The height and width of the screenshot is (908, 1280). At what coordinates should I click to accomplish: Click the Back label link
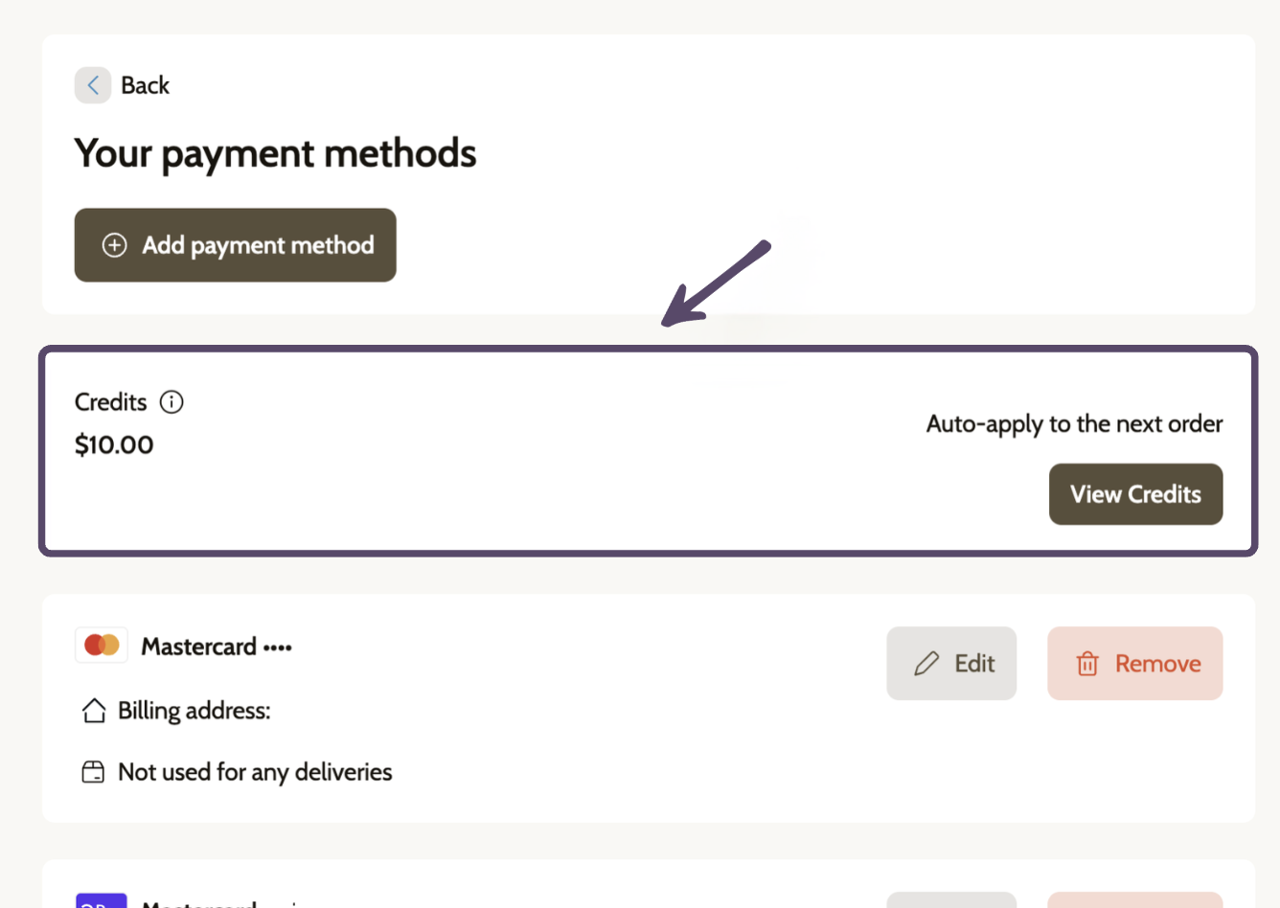pyautogui.click(x=145, y=85)
